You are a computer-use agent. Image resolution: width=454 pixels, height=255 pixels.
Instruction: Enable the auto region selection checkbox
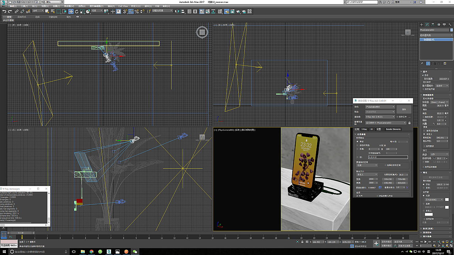click(x=384, y=165)
